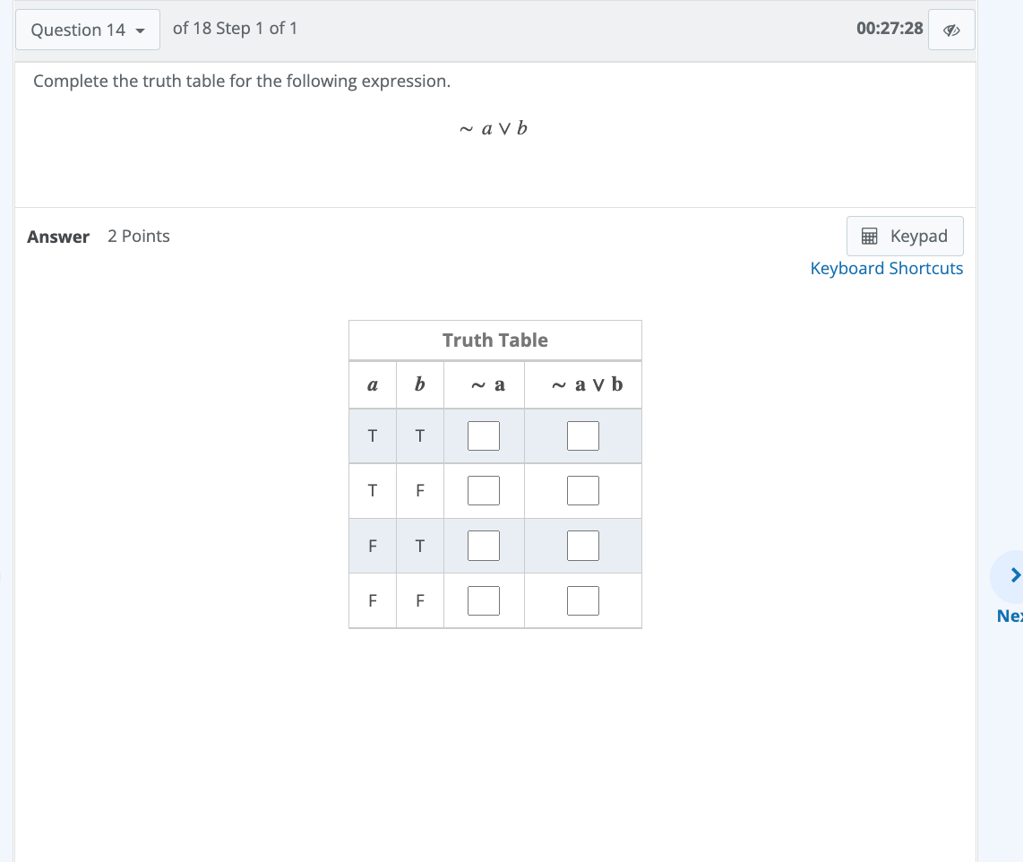Click the 'a' column header
Image resolution: width=1023 pixels, height=862 pixels.
tap(373, 385)
